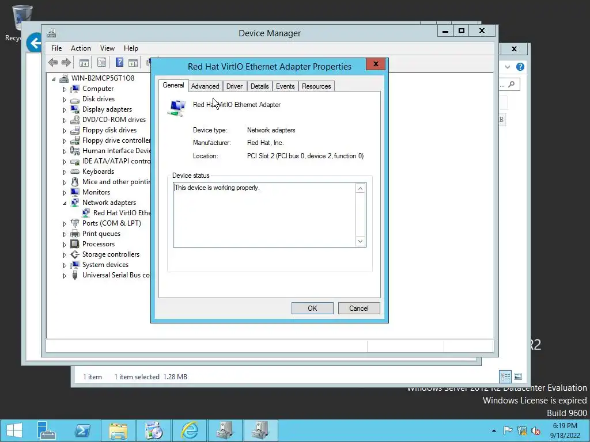Collapse the Network adapters node

65,203
